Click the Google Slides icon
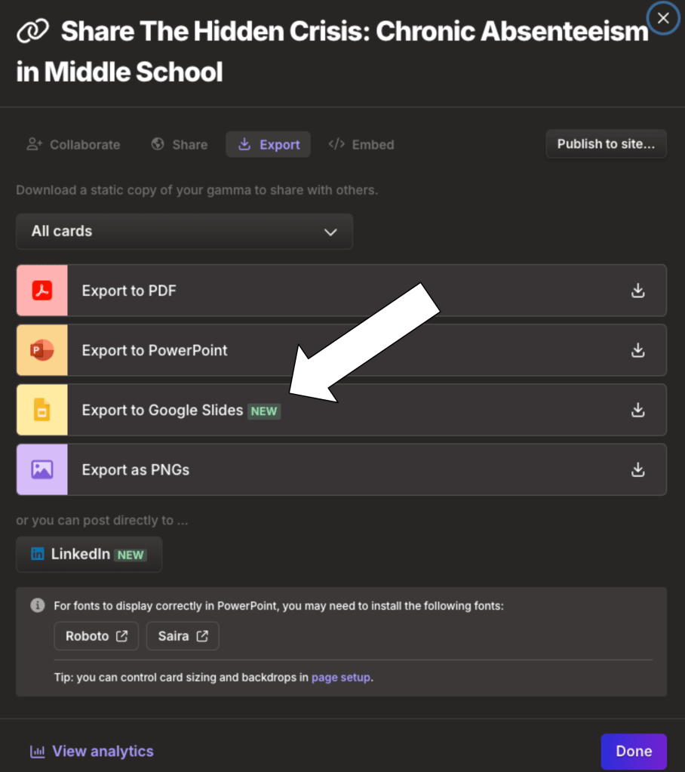 [x=42, y=410]
